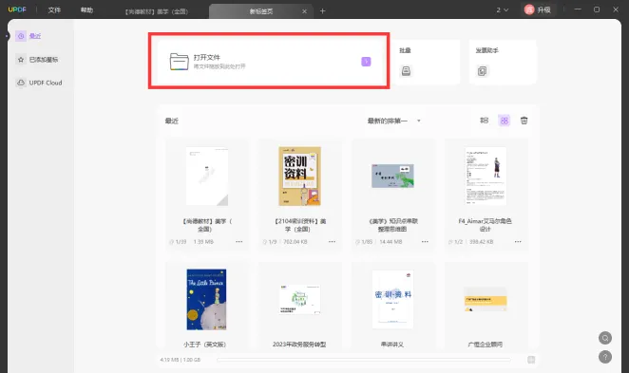This screenshot has height=373, width=629.
Task: Click the cloud storage usage progress bar
Action: pos(364,360)
